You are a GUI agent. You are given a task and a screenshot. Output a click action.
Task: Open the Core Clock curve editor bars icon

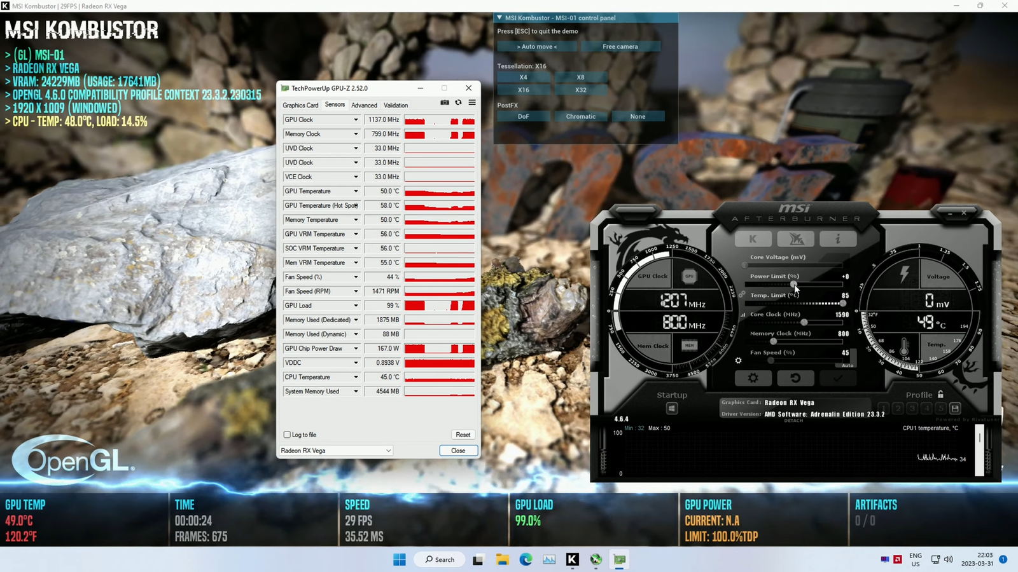pos(743,315)
